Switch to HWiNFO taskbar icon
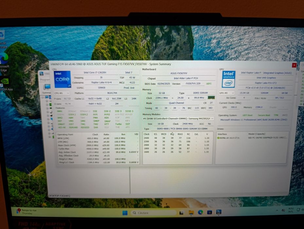 pyautogui.click(x=219, y=212)
